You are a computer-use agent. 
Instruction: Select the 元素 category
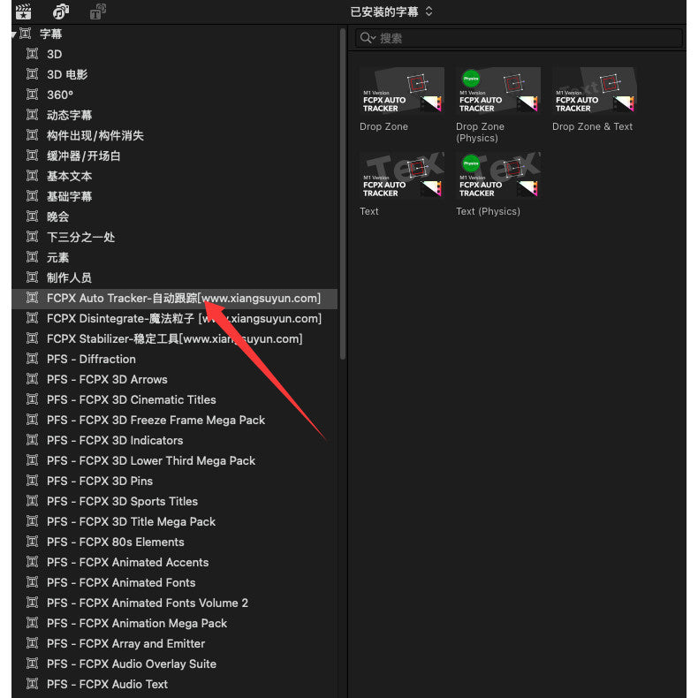175,257
